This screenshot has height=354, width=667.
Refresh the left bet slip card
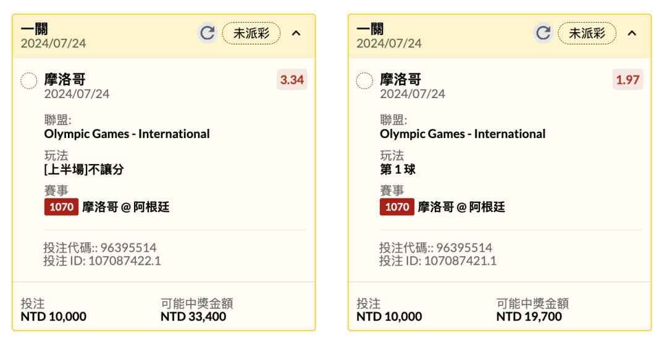[207, 33]
